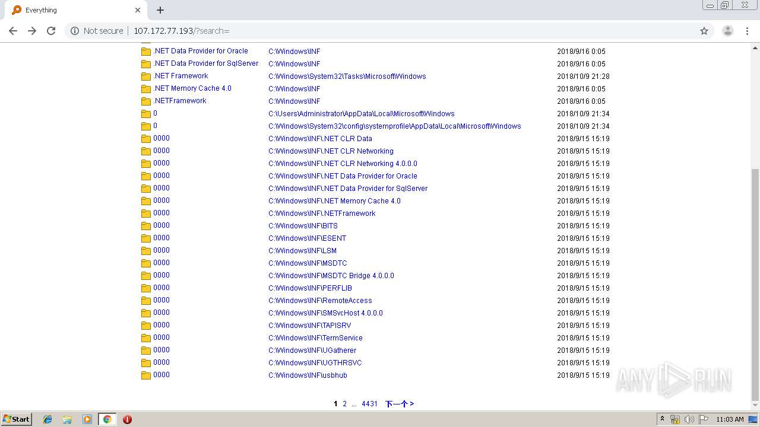
Task: Bookmark this page with the star icon
Action: pos(704,31)
